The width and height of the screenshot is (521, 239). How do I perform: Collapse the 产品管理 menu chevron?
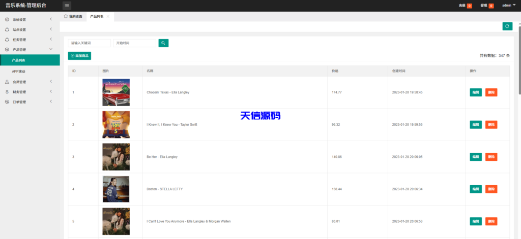pos(51,49)
